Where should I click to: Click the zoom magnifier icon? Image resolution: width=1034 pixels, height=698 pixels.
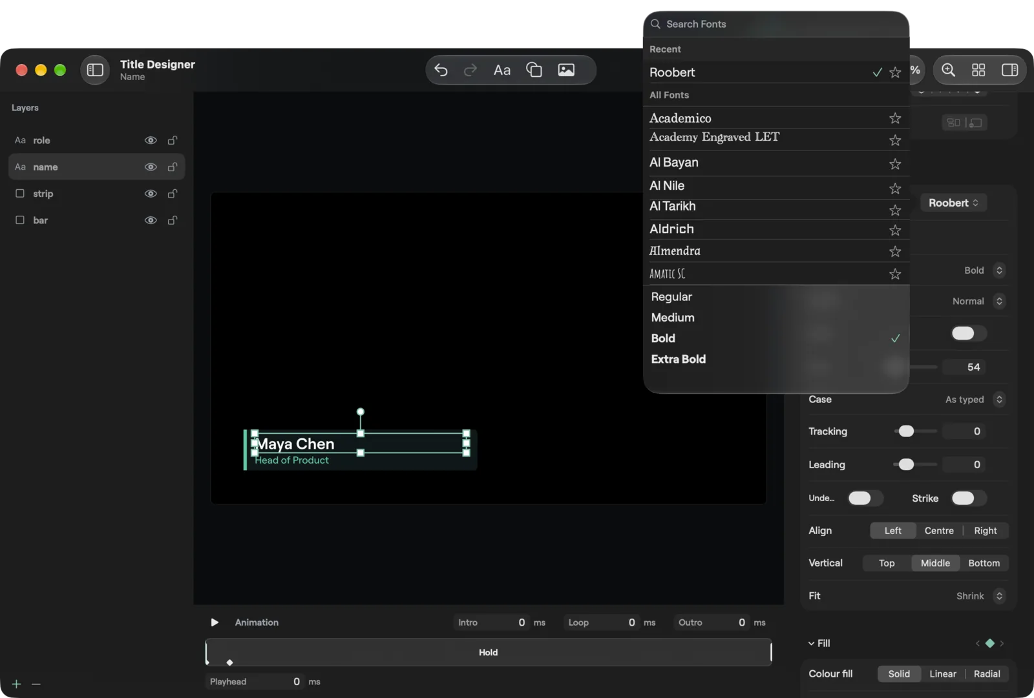tap(948, 70)
